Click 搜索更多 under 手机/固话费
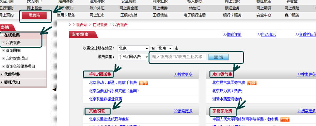The height and width of the screenshot is (126, 316). (x=183, y=74)
